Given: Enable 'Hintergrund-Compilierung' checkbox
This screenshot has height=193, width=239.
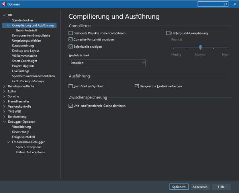Looking at the screenshot, I should coord(168,33).
